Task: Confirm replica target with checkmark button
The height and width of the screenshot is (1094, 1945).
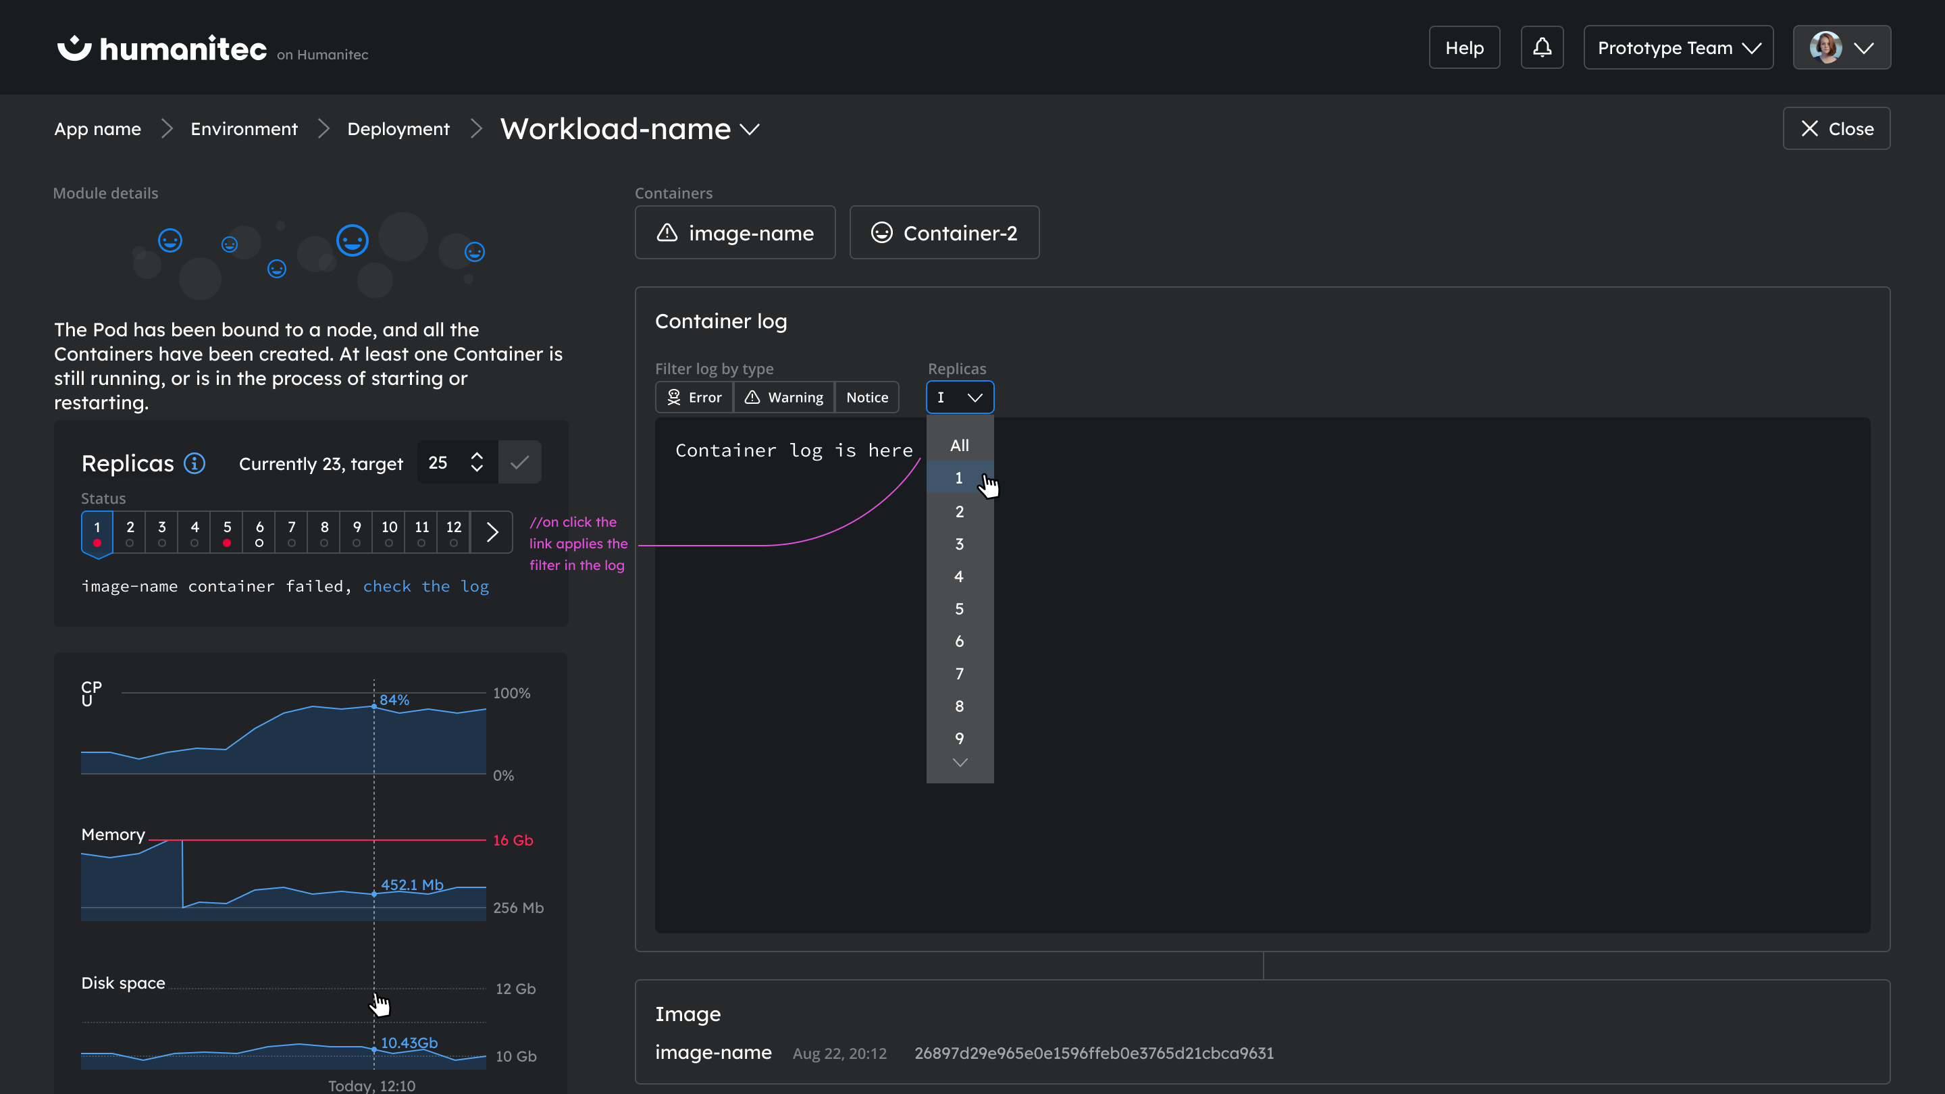Action: [519, 463]
